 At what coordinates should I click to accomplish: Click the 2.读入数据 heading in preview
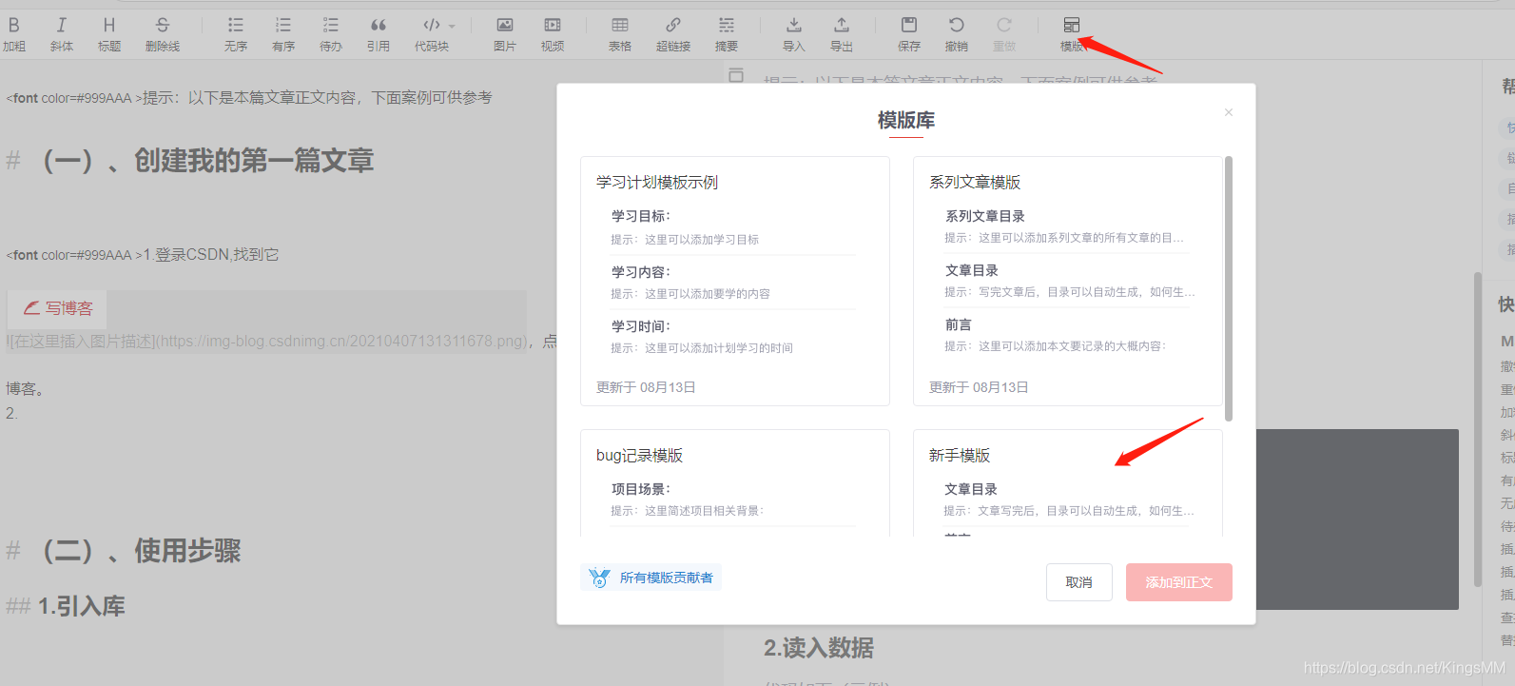pyautogui.click(x=819, y=648)
